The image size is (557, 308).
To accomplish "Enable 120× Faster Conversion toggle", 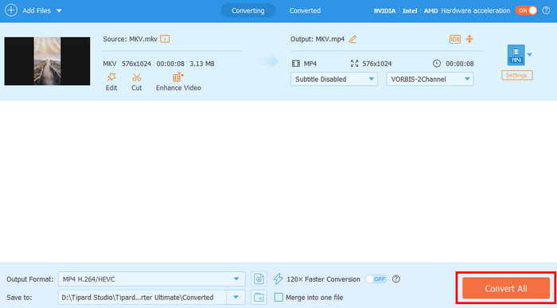I will [x=376, y=279].
